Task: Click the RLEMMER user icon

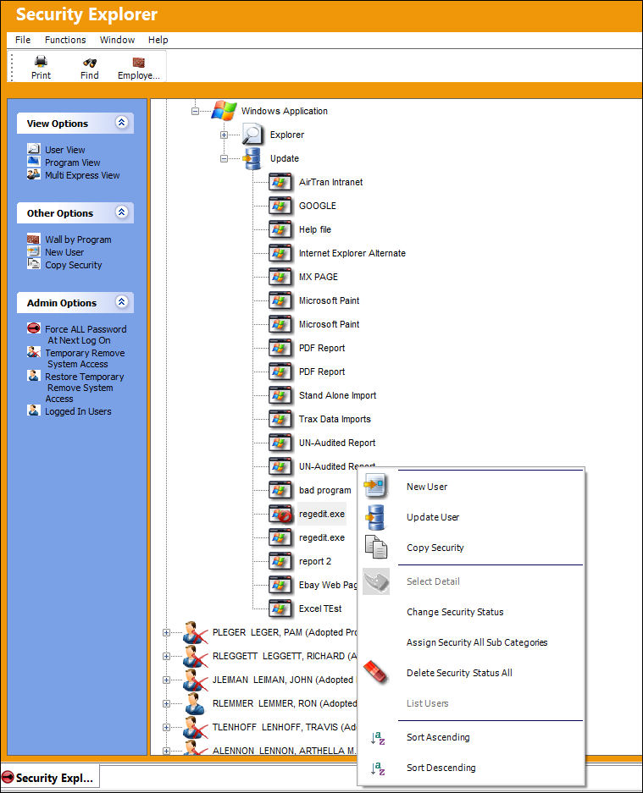Action: [194, 703]
